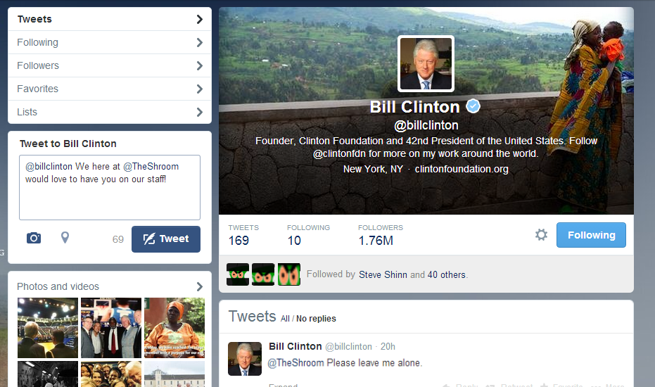Click Bill Clinton's profile picture in header
The width and height of the screenshot is (655, 387).
click(x=426, y=63)
